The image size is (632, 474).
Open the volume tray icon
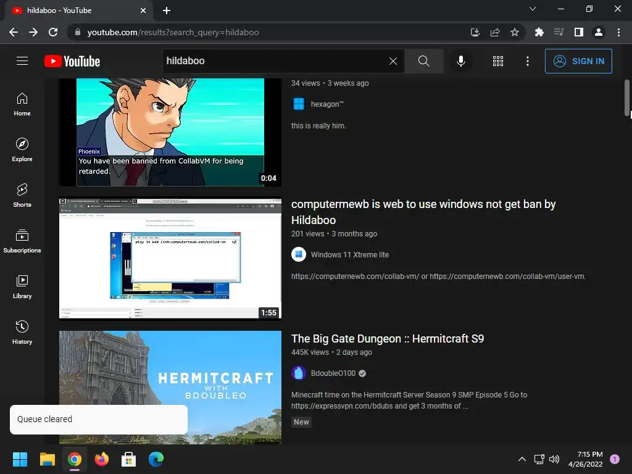554,459
